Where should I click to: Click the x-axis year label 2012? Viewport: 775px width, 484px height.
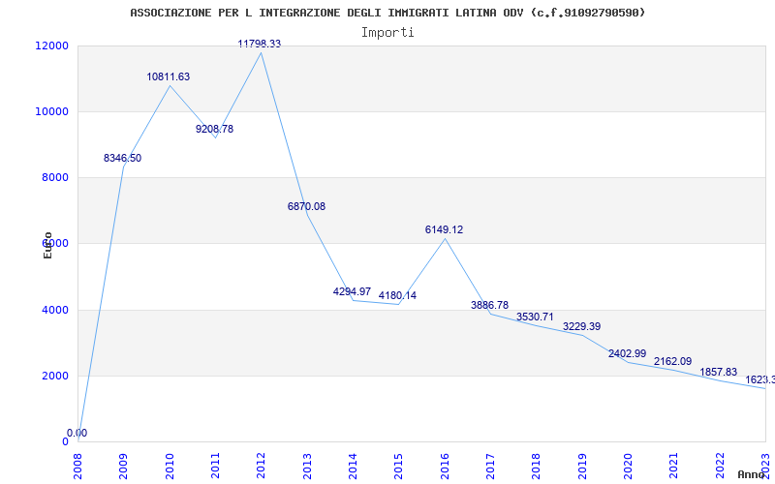coord(261,466)
